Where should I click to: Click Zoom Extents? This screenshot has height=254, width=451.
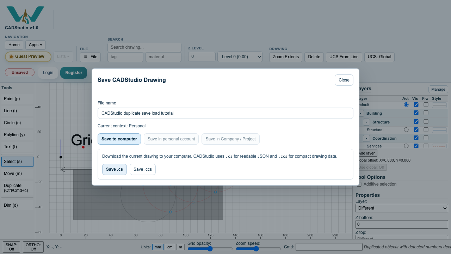[x=286, y=57]
